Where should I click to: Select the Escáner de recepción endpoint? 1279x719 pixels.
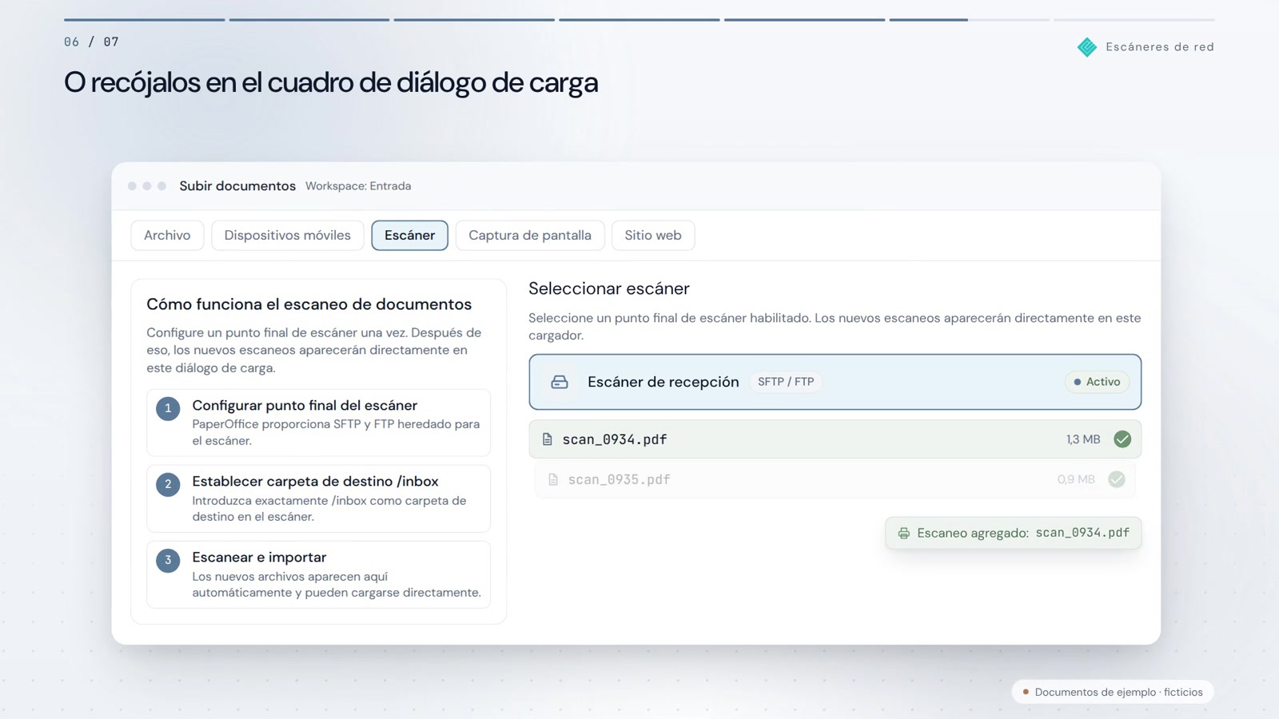click(835, 382)
